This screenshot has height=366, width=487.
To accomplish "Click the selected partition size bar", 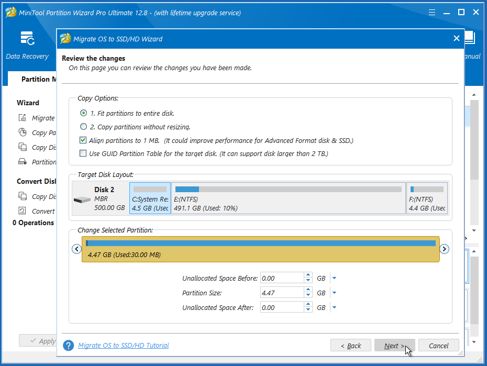I will pyautogui.click(x=261, y=249).
